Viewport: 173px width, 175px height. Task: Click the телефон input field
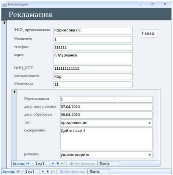[93, 47]
